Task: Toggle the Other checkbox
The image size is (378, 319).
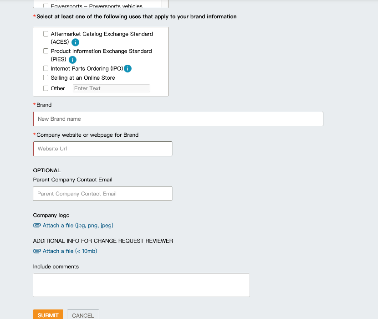Action: pyautogui.click(x=46, y=88)
